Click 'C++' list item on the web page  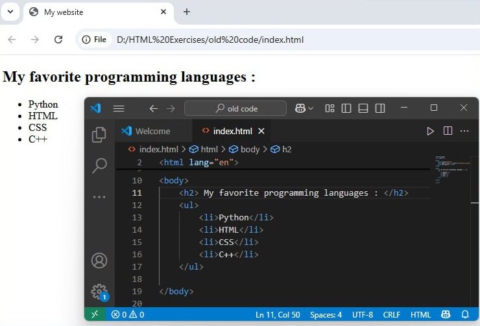point(38,139)
